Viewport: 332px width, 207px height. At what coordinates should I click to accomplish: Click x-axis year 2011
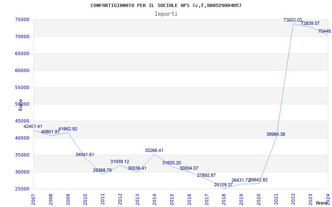click(x=103, y=200)
